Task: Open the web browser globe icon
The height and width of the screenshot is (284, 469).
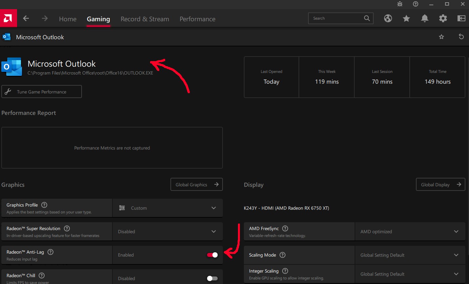Action: coord(388,18)
